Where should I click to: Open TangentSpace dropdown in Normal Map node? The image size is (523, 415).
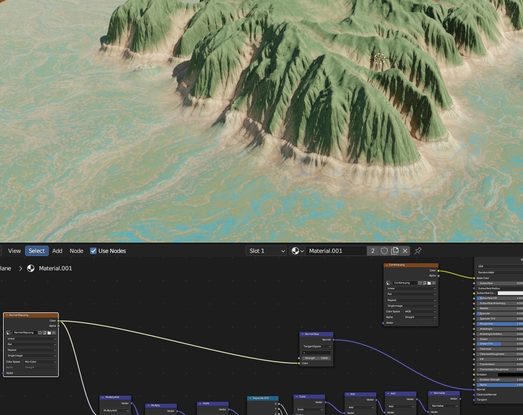pyautogui.click(x=316, y=346)
